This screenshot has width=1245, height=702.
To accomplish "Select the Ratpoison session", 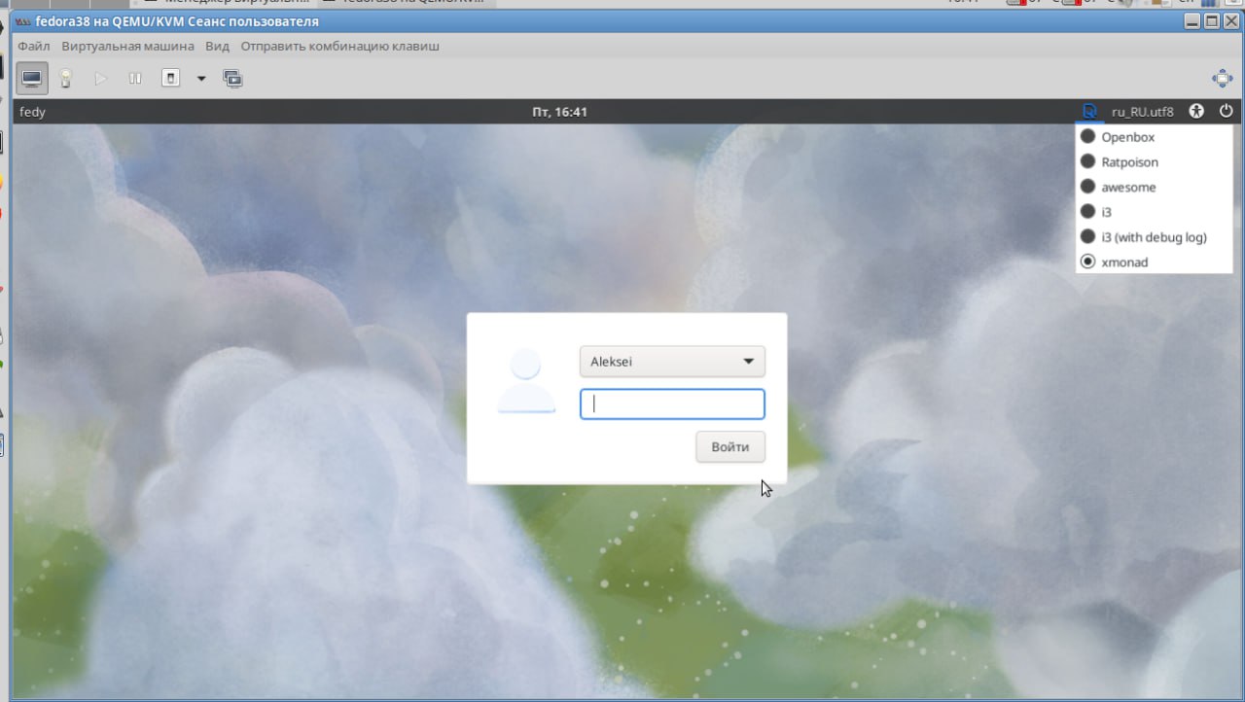I will click(1154, 162).
